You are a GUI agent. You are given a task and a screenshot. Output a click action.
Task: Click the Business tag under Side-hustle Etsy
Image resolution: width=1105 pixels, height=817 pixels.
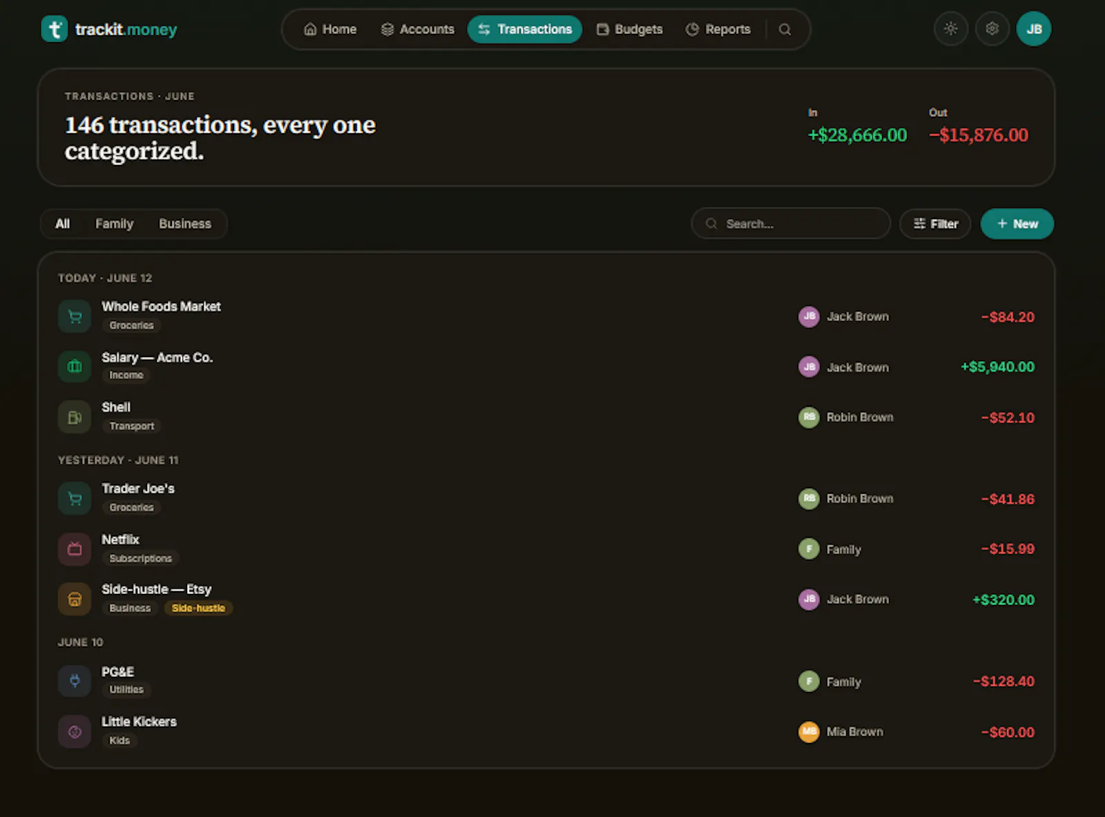click(x=130, y=608)
